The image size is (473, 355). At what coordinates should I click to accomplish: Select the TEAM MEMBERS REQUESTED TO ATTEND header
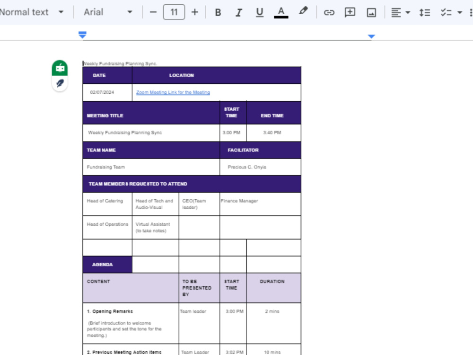[192, 184]
